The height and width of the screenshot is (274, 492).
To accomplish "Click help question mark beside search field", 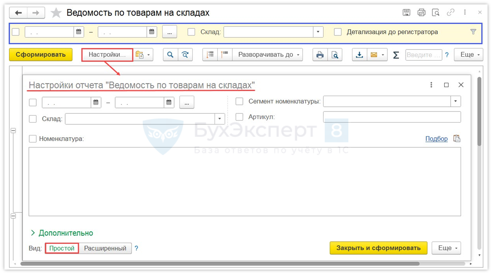I will [447, 55].
